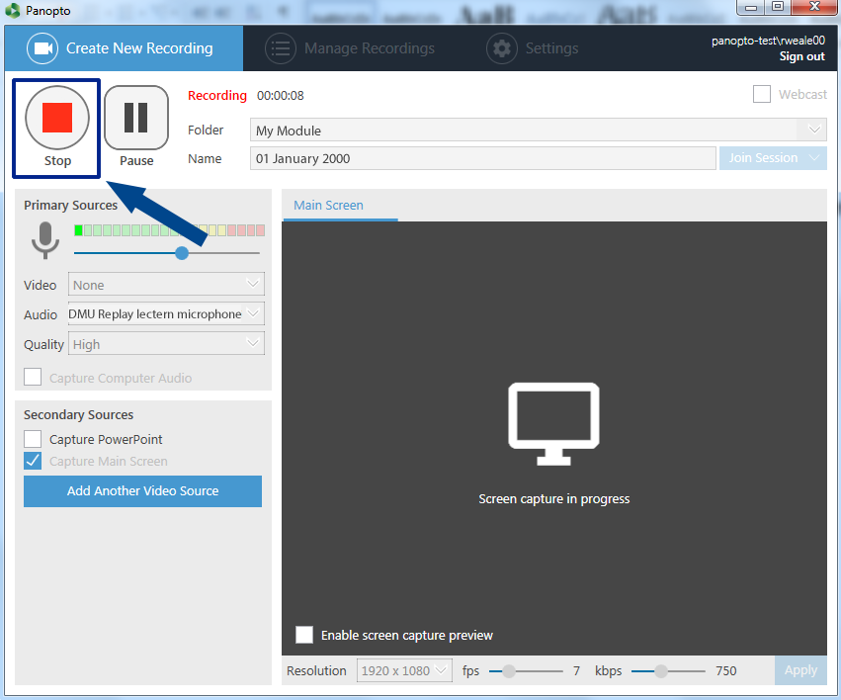Click the Secondary Sources heading
Image resolution: width=841 pixels, height=700 pixels.
click(x=78, y=414)
